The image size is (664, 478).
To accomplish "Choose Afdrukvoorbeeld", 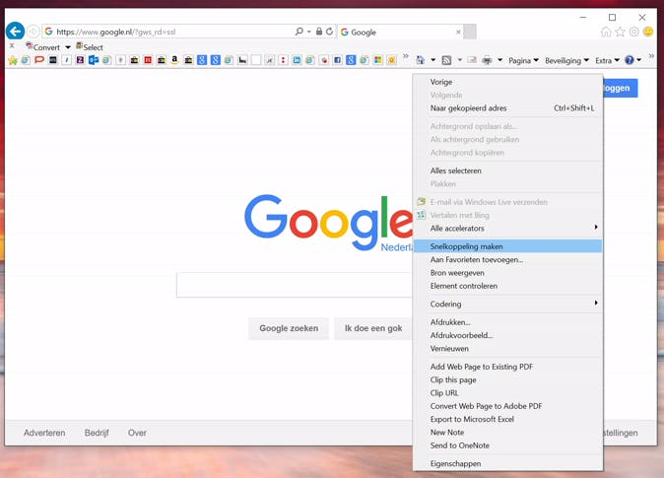I will (507, 335).
